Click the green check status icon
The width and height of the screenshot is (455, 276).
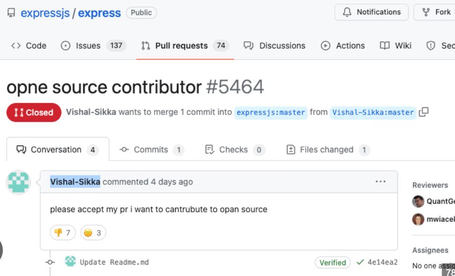point(360,262)
